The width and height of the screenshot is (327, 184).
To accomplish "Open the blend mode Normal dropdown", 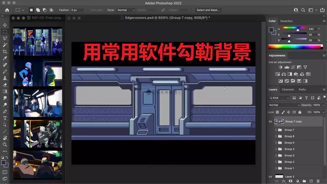I will [x=284, y=105].
